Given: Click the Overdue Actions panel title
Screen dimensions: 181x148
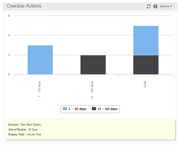Looking at the screenshot, I should pos(24,6).
